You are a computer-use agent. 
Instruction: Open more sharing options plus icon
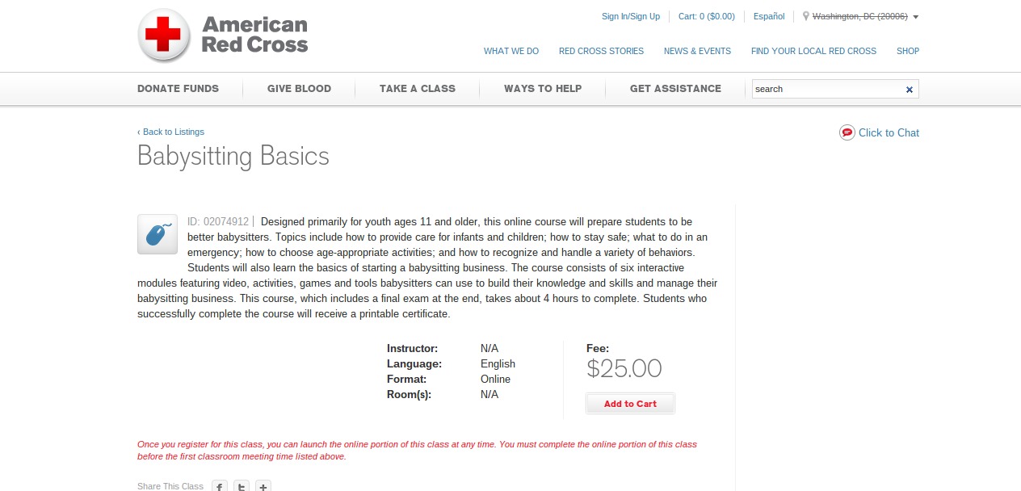tap(263, 486)
